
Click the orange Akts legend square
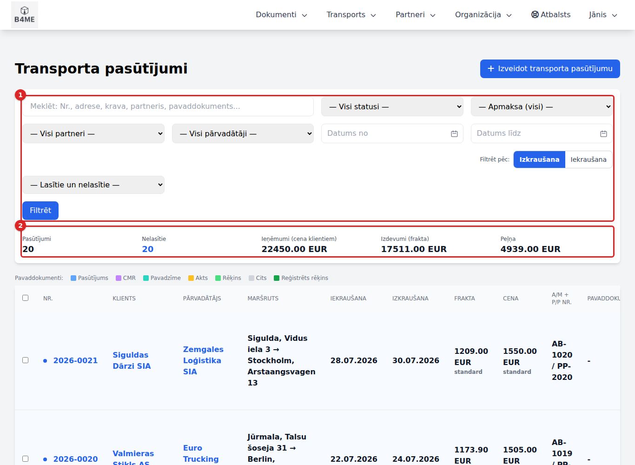(x=191, y=278)
